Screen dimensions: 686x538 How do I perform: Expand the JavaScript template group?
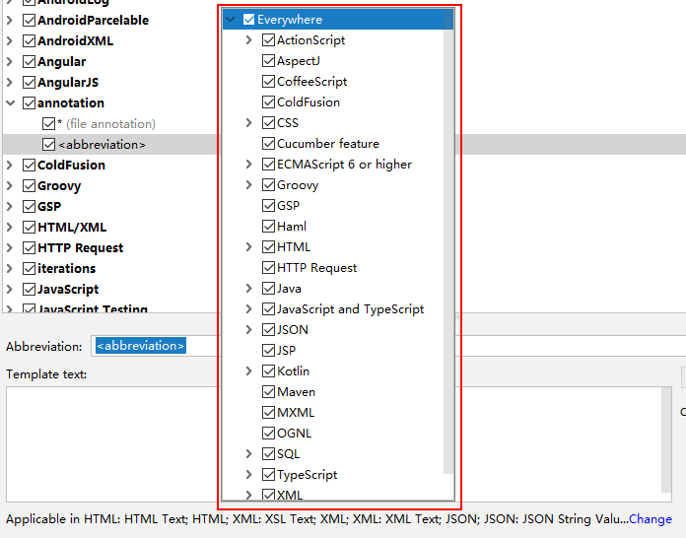(x=10, y=289)
